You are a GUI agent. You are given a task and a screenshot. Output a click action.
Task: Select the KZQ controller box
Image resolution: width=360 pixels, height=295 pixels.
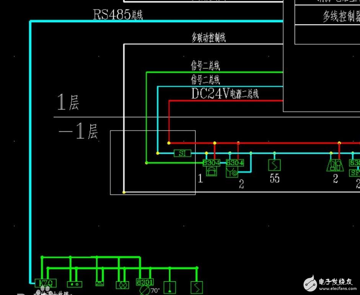pyautogui.click(x=46, y=283)
